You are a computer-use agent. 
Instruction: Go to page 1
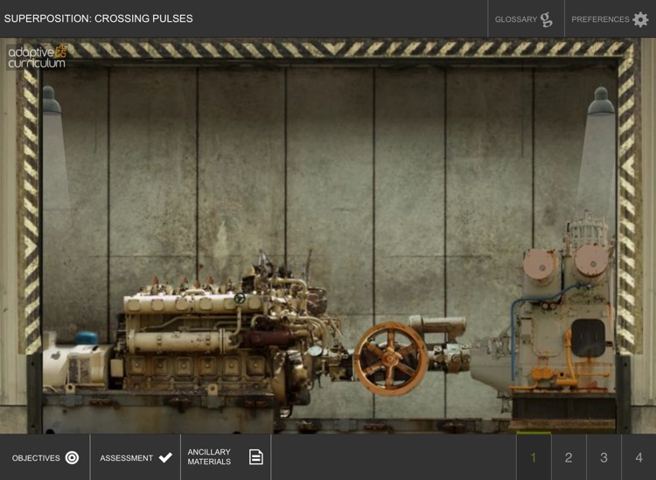[534, 457]
